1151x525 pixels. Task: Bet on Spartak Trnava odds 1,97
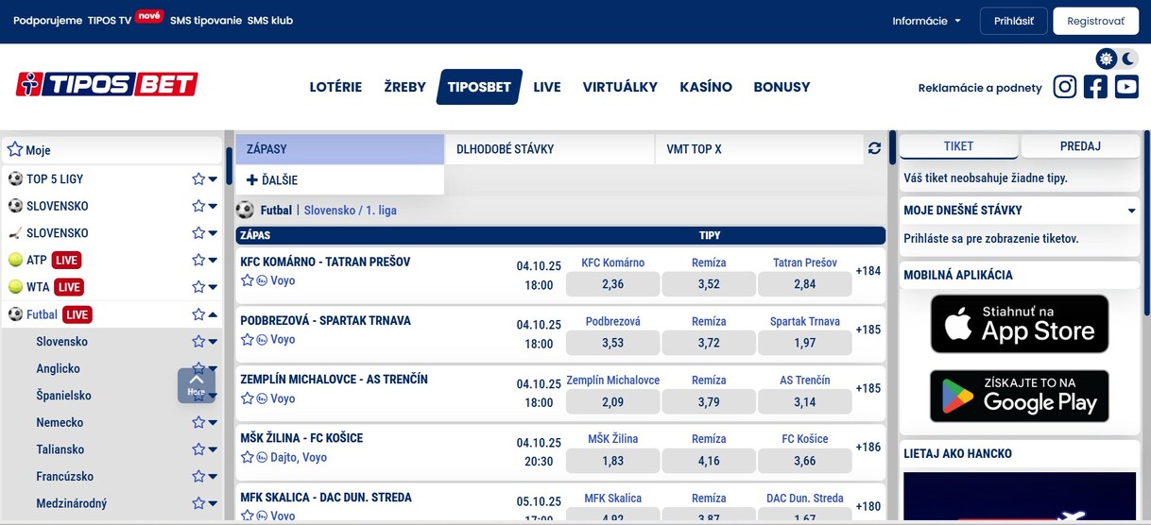[805, 343]
